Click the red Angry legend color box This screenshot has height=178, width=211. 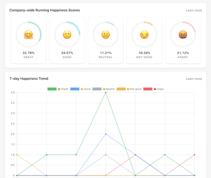tap(148, 89)
